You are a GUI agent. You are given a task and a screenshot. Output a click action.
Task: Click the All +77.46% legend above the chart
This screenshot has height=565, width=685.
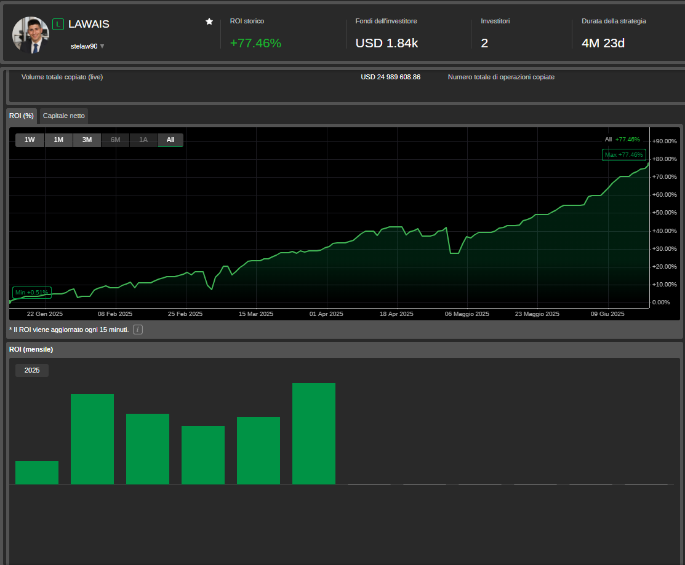pos(621,139)
